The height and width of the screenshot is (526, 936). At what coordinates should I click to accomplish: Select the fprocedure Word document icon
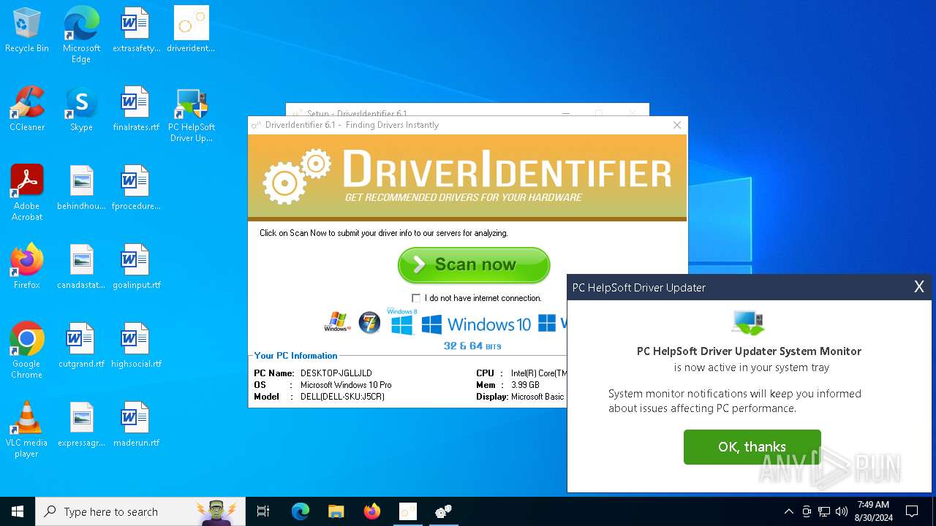[x=136, y=188]
